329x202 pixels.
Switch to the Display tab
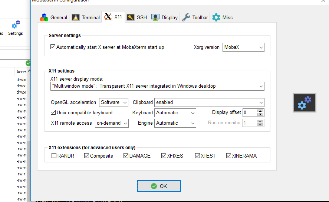(165, 17)
